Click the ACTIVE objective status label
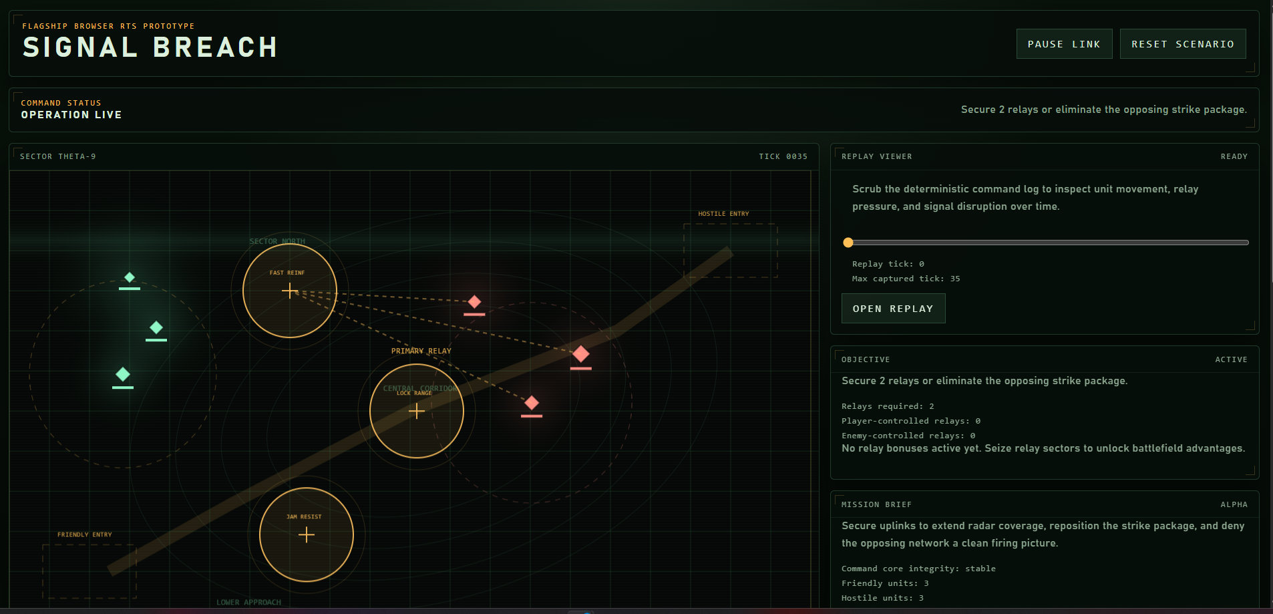Image resolution: width=1273 pixels, height=614 pixels. point(1231,359)
